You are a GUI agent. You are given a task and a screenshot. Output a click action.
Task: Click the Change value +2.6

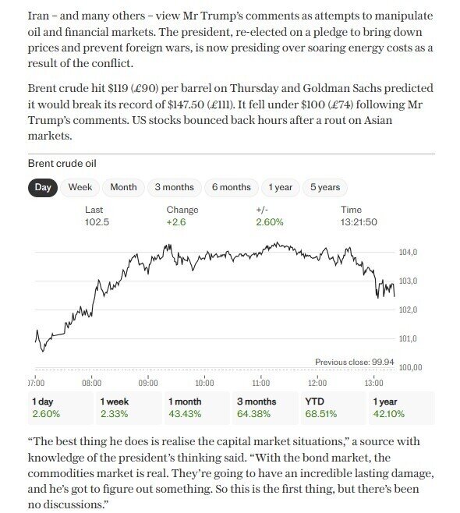point(176,222)
